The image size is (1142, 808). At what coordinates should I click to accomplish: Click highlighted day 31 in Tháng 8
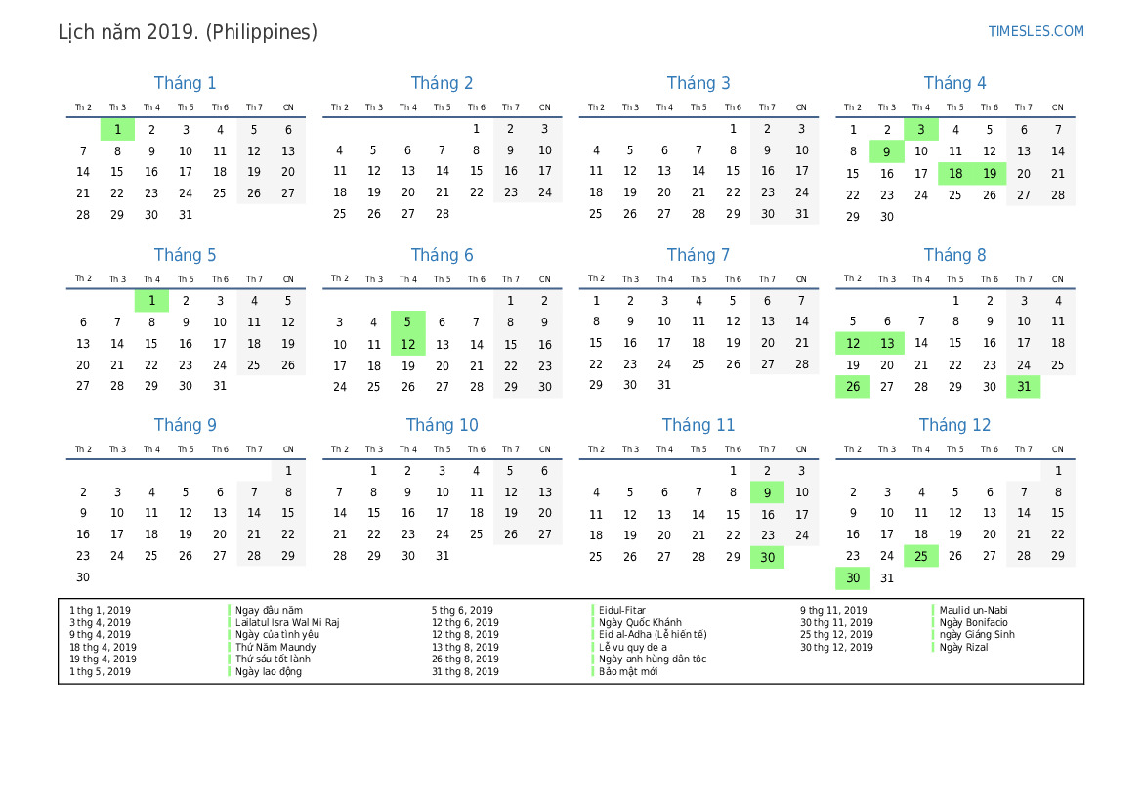[1023, 386]
